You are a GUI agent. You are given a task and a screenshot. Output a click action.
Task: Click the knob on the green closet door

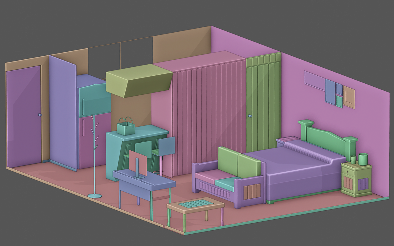(250, 116)
